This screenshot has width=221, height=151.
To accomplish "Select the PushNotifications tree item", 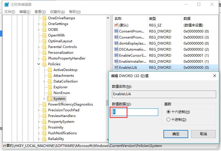I will (x=62, y=133).
